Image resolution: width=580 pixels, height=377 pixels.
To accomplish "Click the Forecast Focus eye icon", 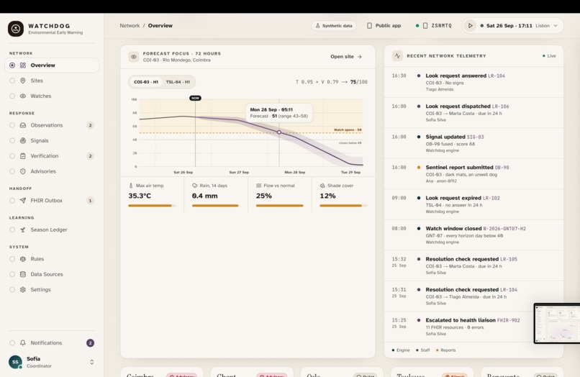I will coord(134,57).
